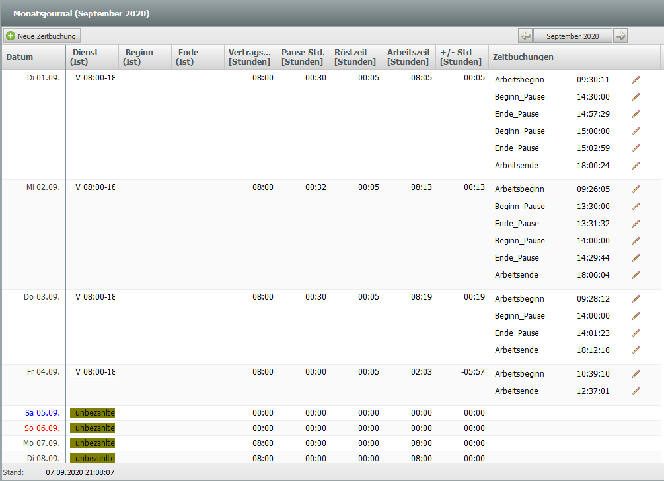Edit Beginn_Pause 14:00:00 pencil on 02.09.

pyautogui.click(x=636, y=241)
